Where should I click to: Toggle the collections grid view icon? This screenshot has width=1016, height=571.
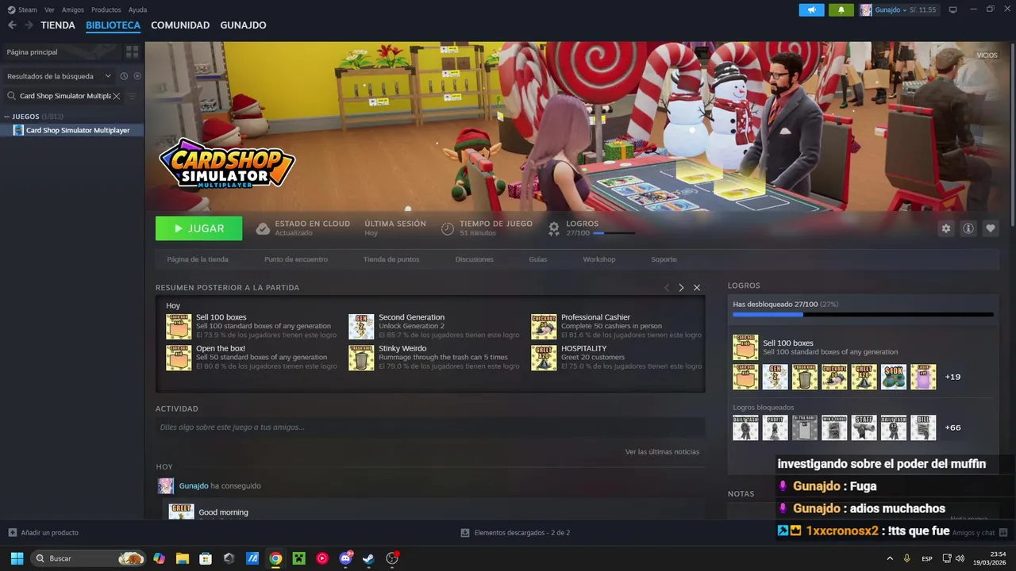click(132, 52)
